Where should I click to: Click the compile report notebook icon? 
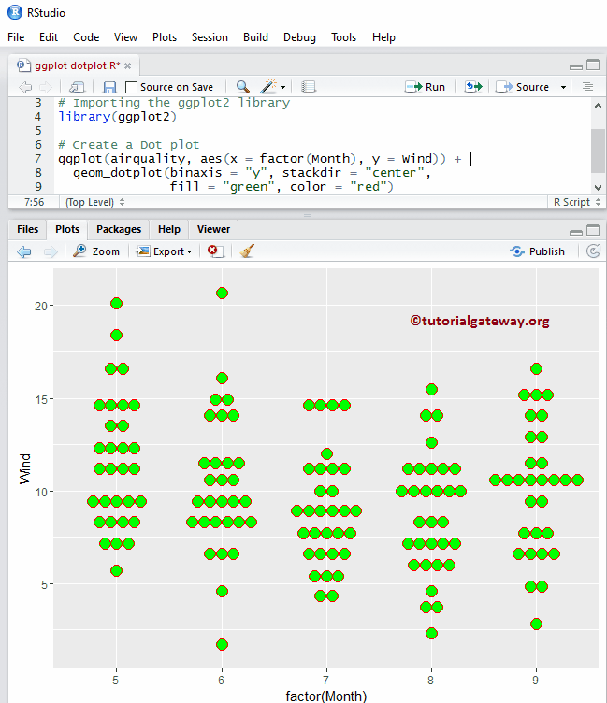[x=309, y=87]
